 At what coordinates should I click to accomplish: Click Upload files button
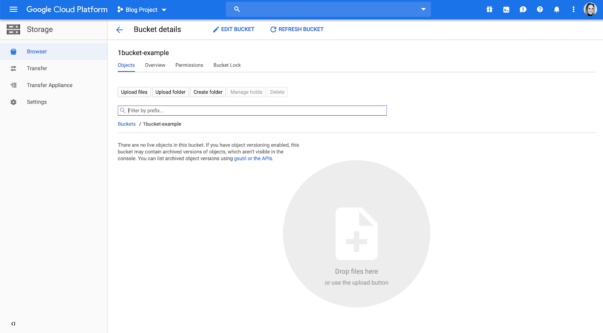(x=134, y=92)
